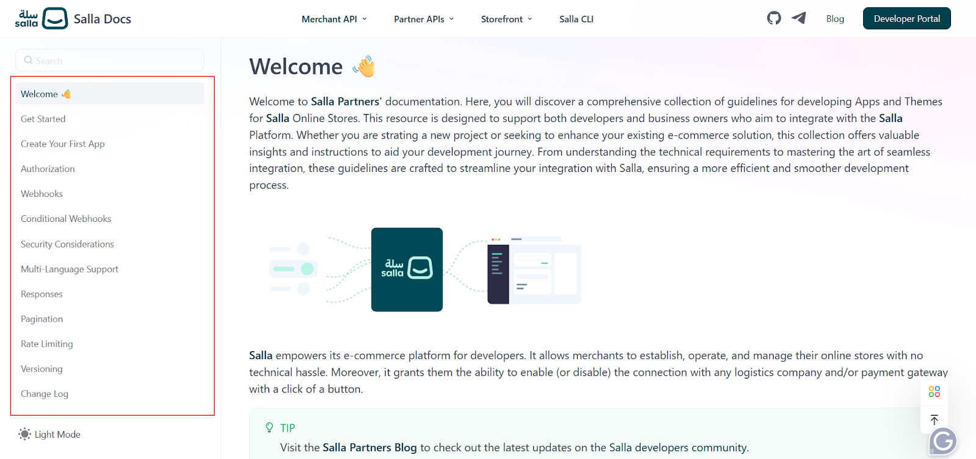Open the Telegram channel icon
This screenshot has height=459, width=976.
tap(799, 18)
